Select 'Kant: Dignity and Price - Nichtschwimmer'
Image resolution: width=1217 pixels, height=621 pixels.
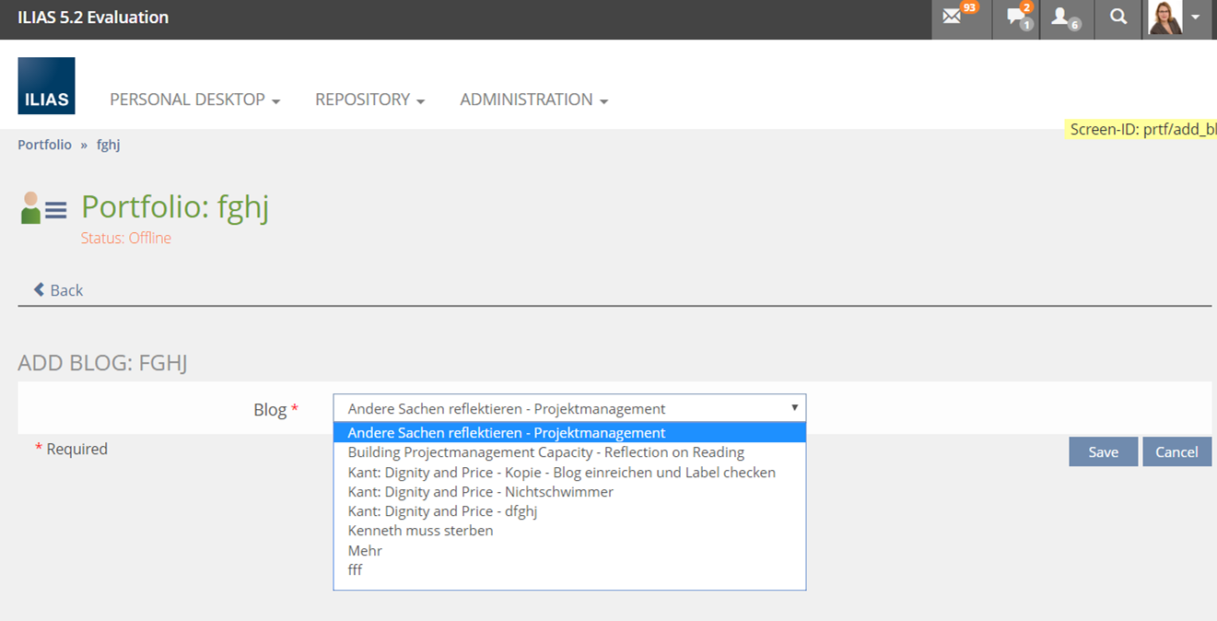480,492
